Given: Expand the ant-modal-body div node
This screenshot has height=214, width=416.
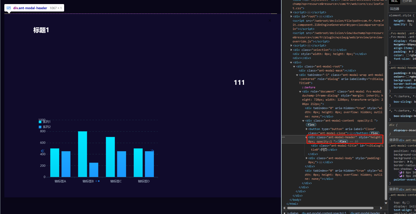Looking at the screenshot, I should [x=307, y=158].
